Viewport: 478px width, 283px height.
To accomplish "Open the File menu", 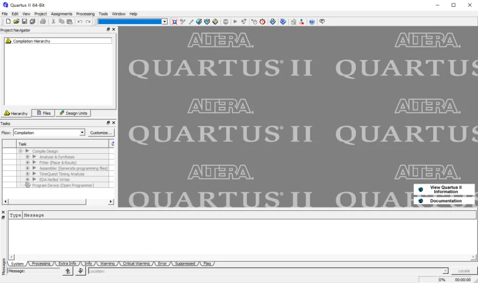I will 4,14.
